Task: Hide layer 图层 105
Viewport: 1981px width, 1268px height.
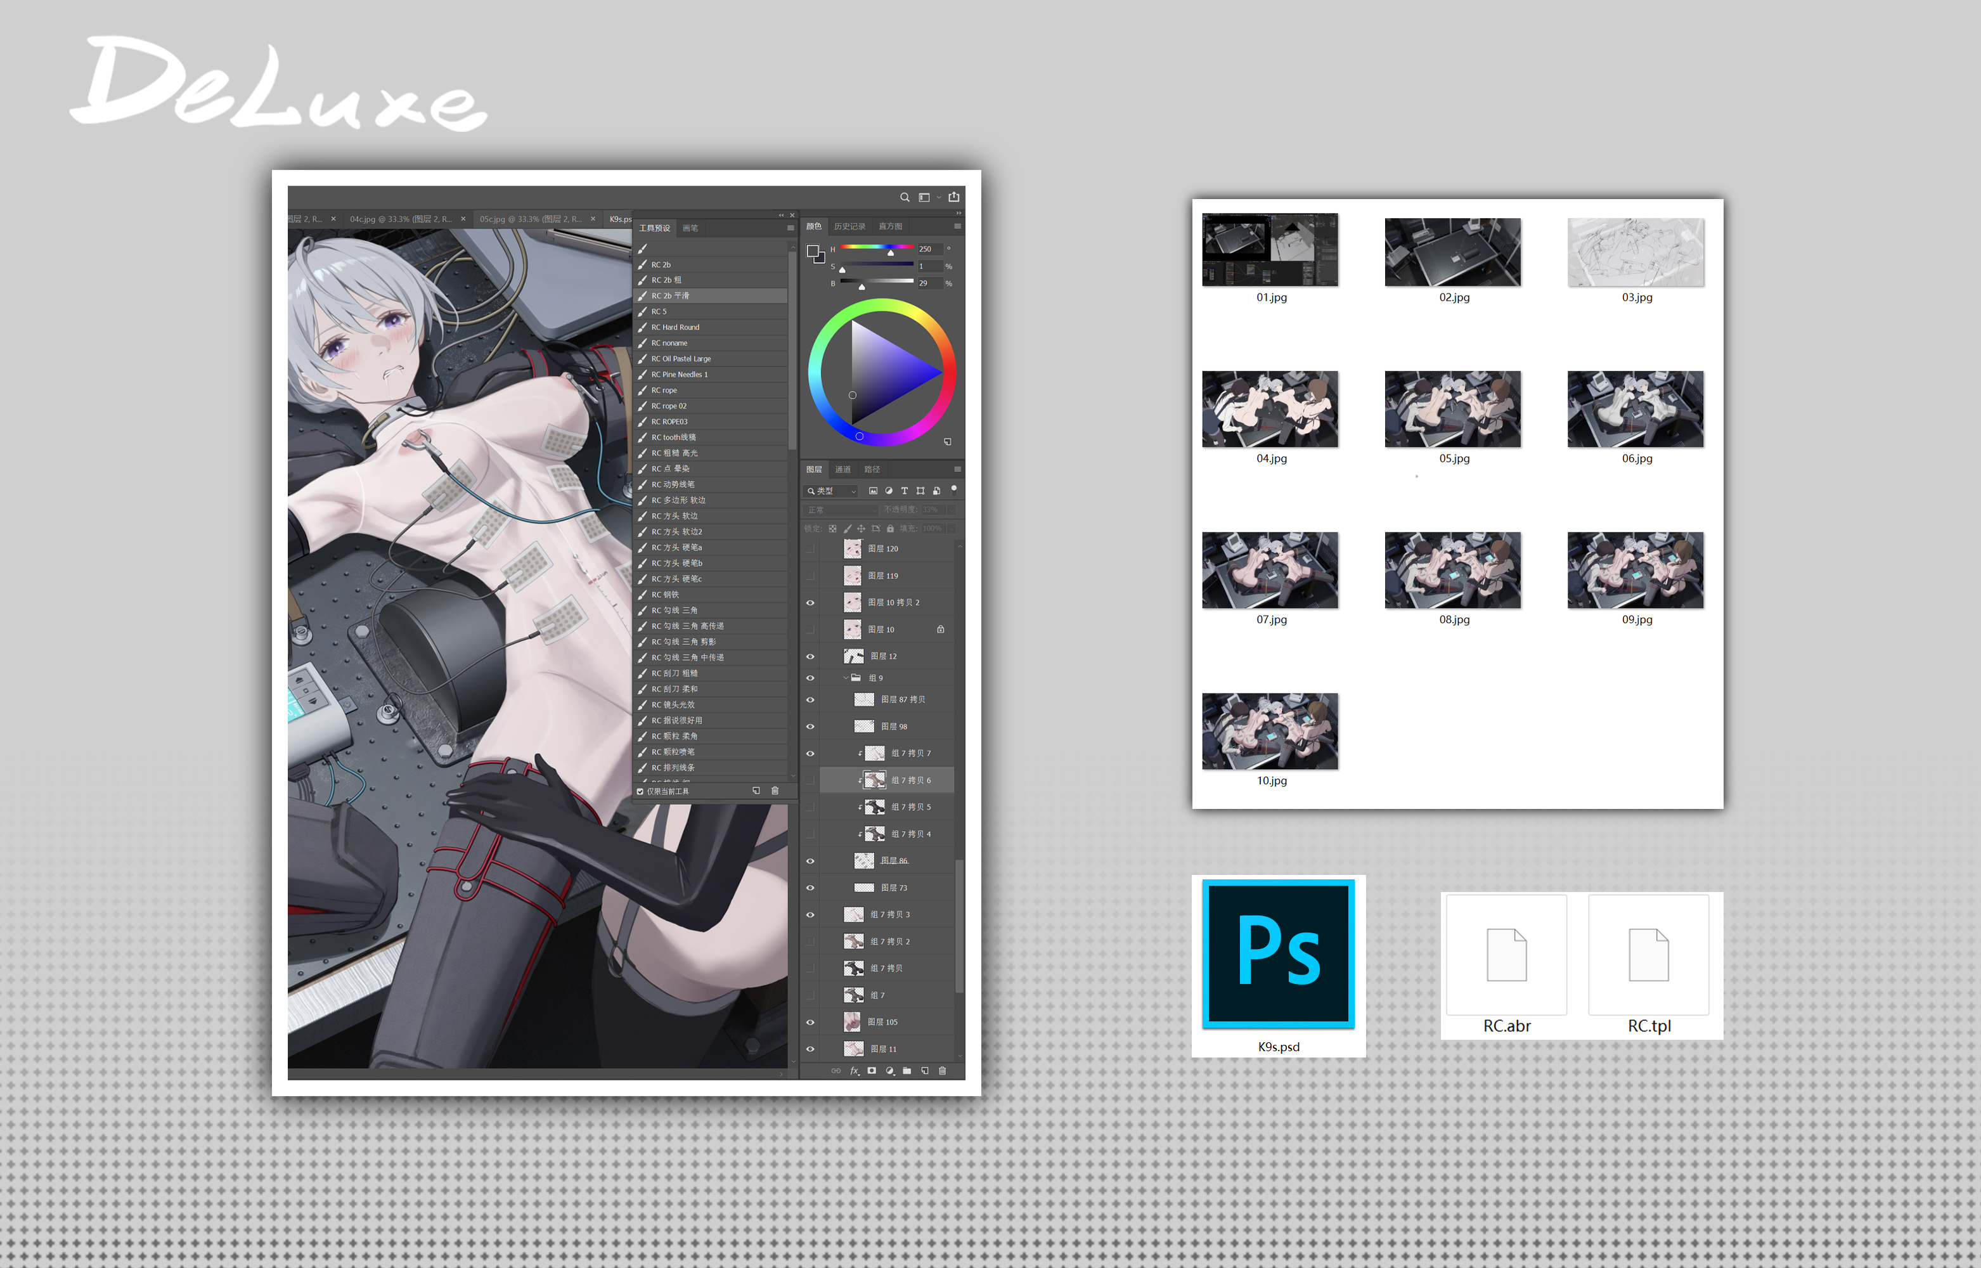Action: (811, 1023)
